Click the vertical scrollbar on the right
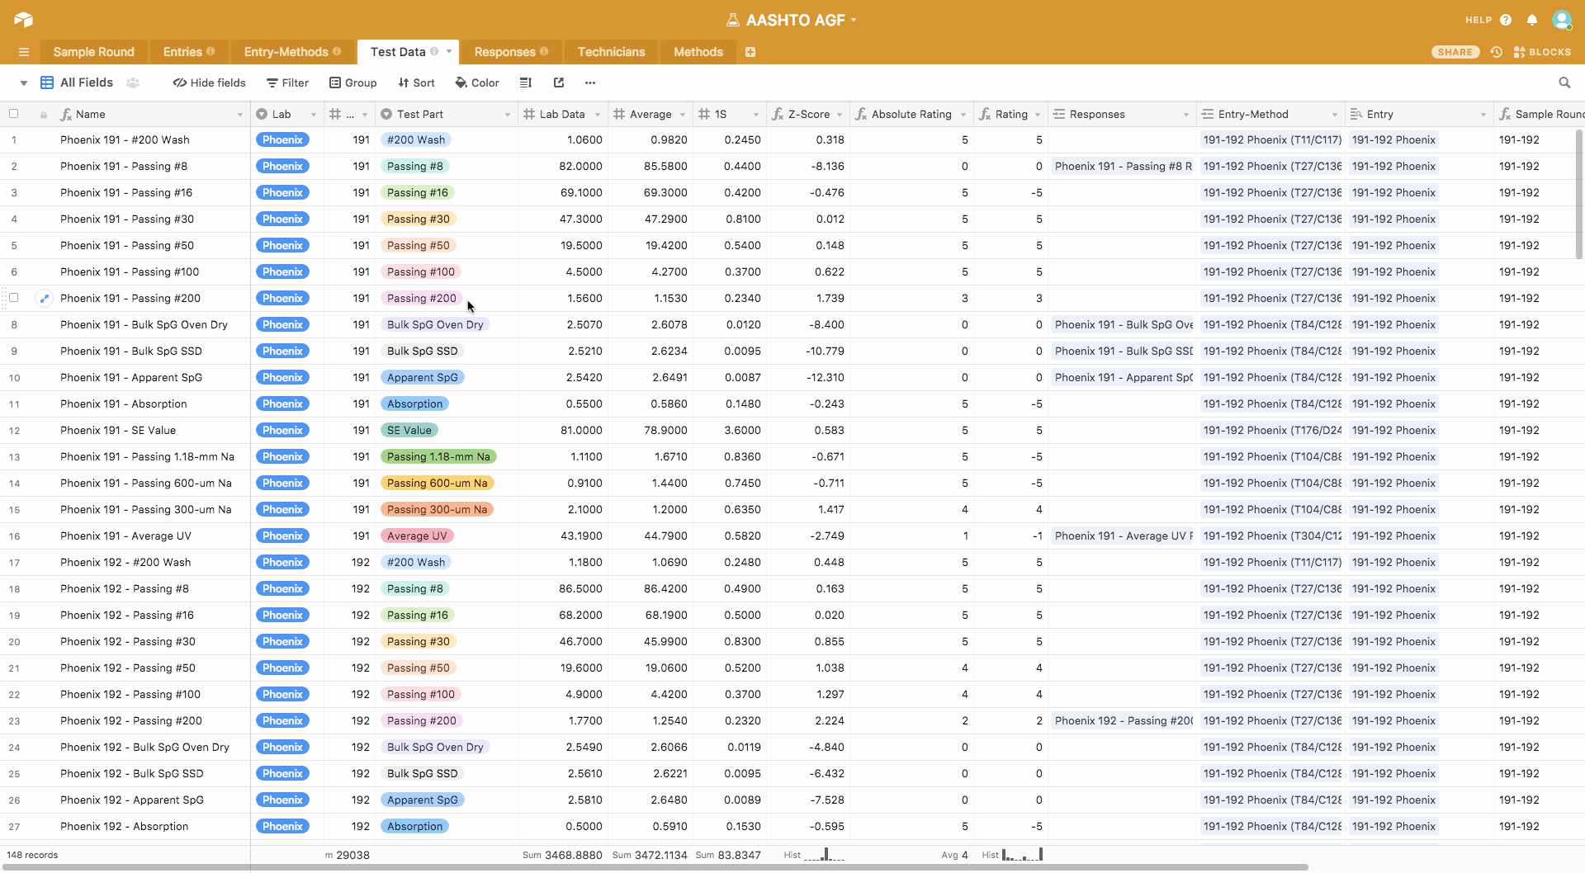This screenshot has height=873, width=1585. click(x=1579, y=194)
